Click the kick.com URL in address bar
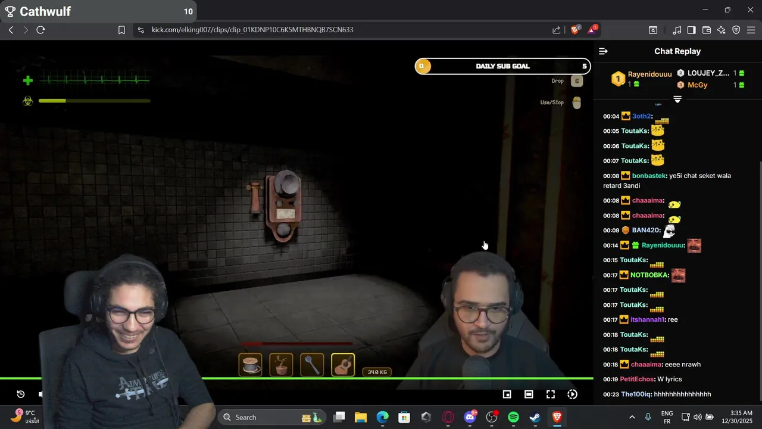This screenshot has width=762, height=429. [252, 30]
